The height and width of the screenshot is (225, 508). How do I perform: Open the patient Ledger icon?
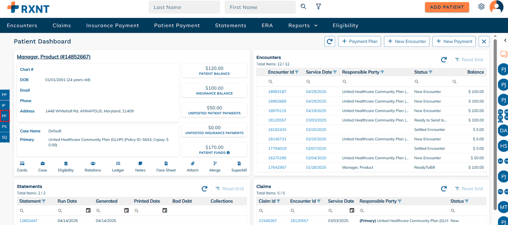118,164
